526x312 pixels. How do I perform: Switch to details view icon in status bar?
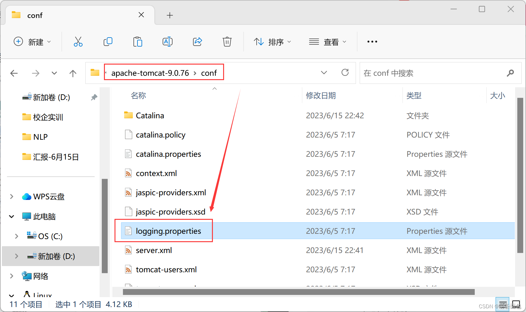502,305
